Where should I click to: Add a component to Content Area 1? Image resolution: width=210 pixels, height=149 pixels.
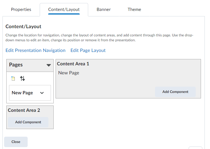[175, 92]
